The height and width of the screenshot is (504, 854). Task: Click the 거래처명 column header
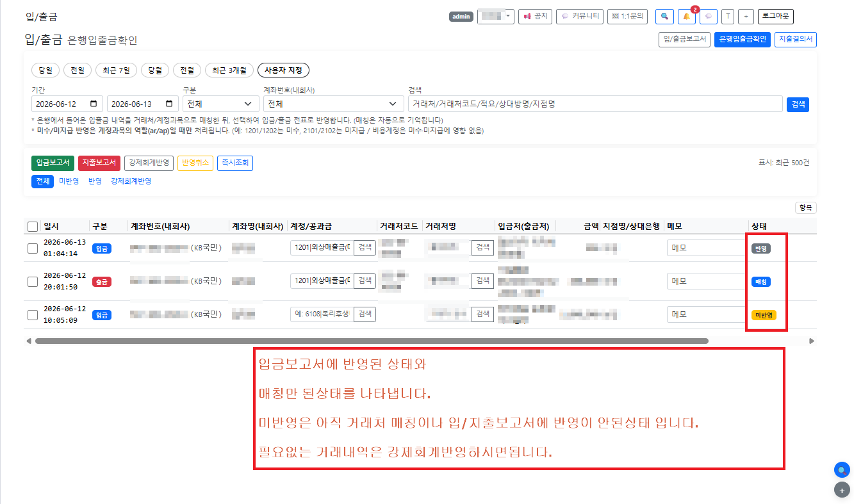coord(441,226)
